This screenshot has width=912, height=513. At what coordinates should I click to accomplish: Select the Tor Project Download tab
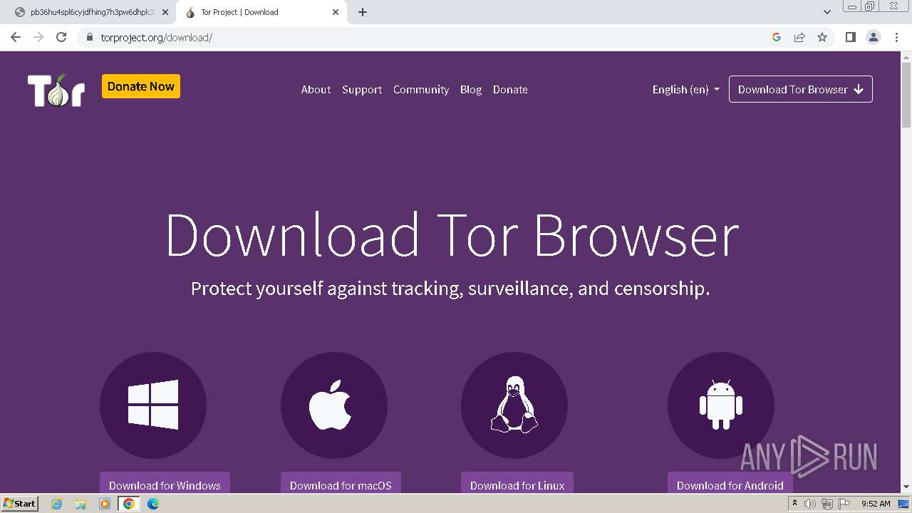click(261, 12)
